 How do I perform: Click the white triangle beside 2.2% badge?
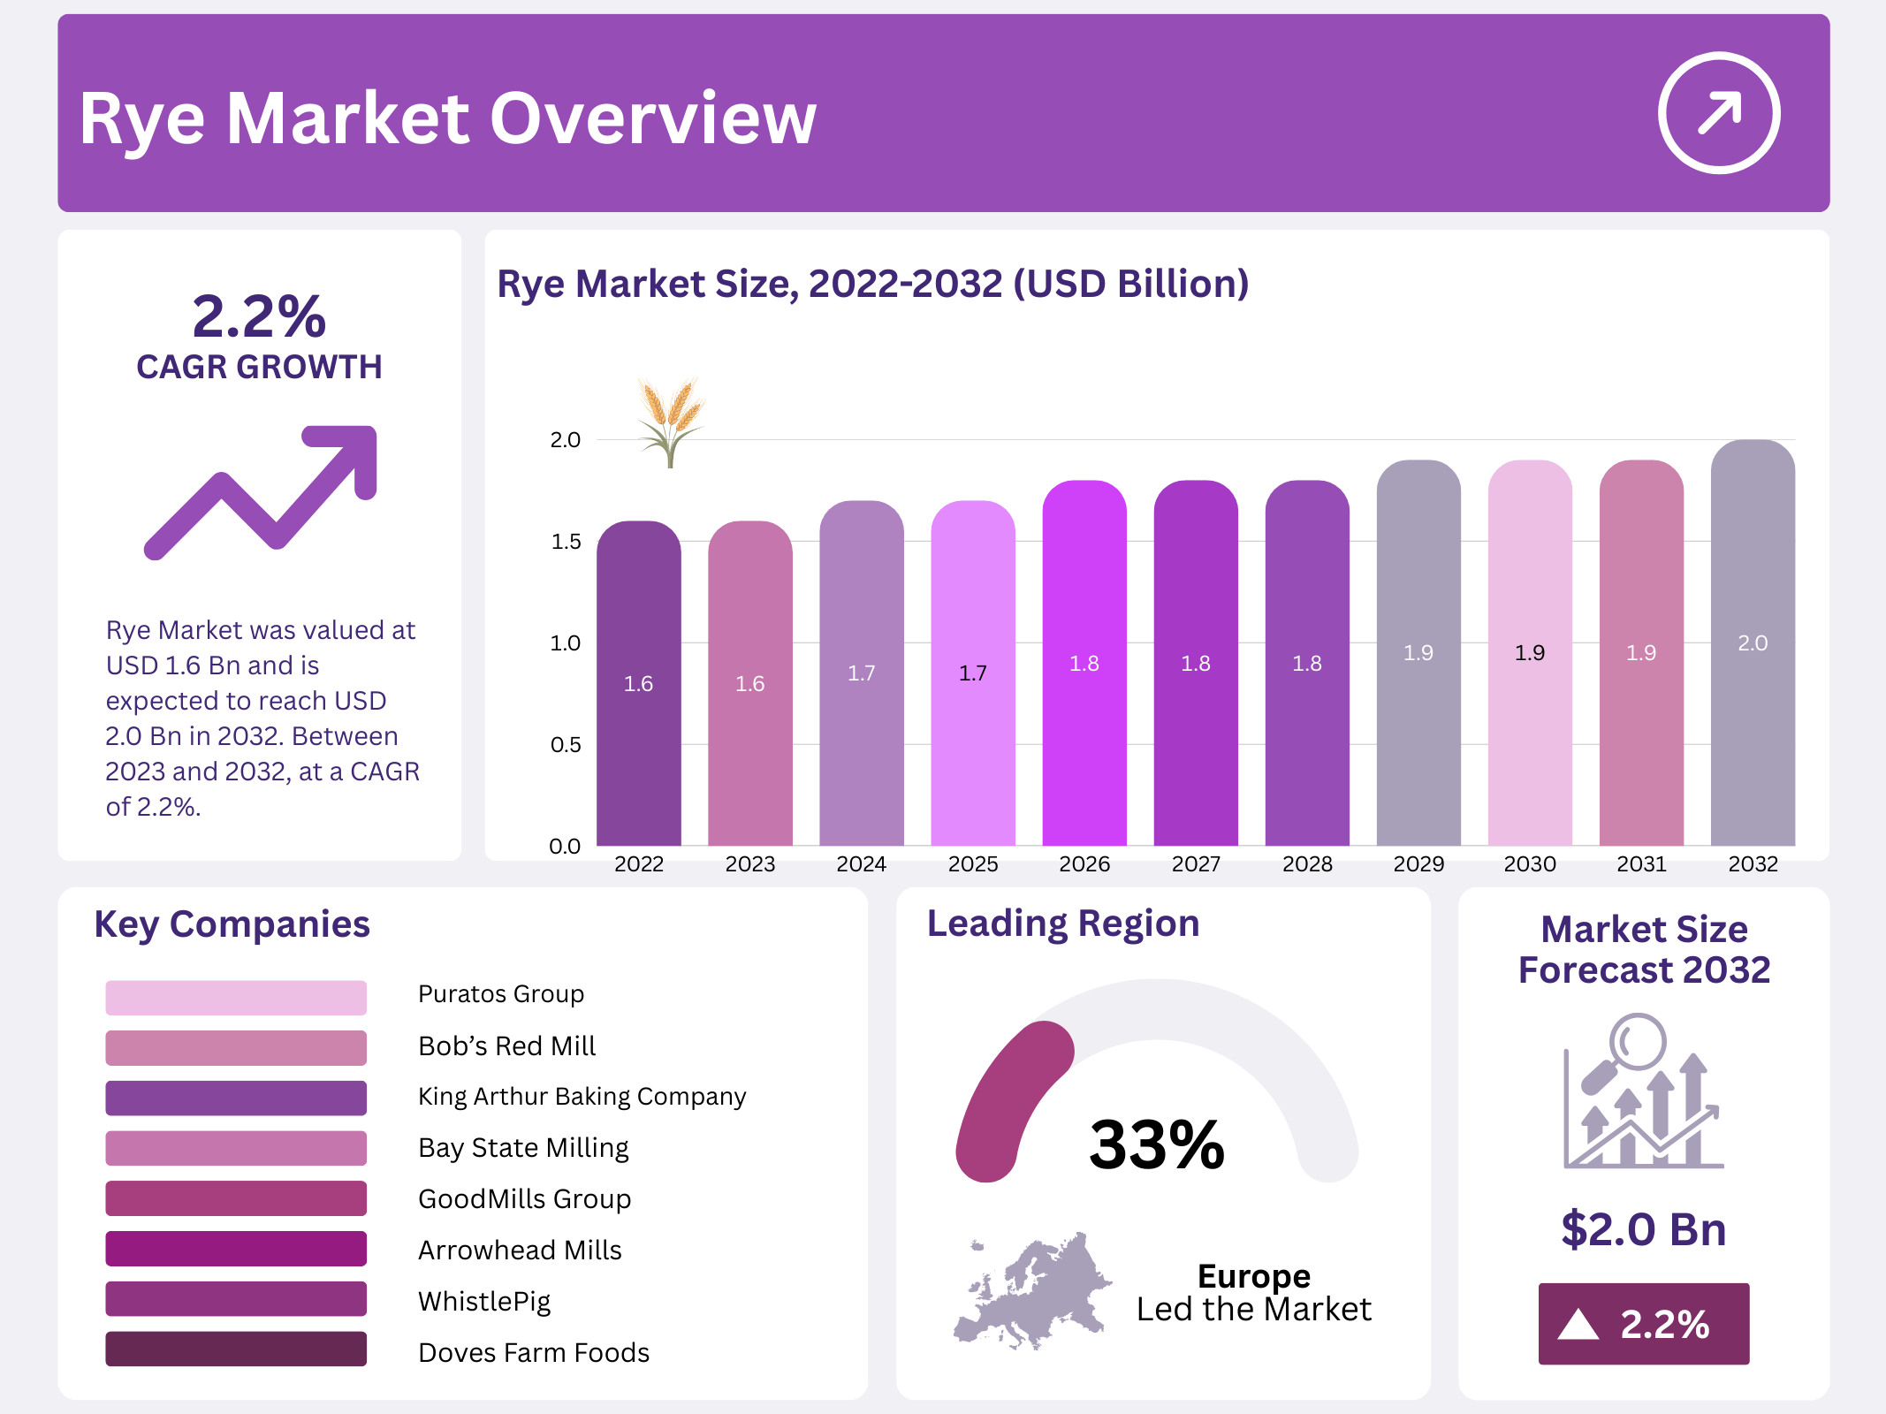point(1578,1325)
